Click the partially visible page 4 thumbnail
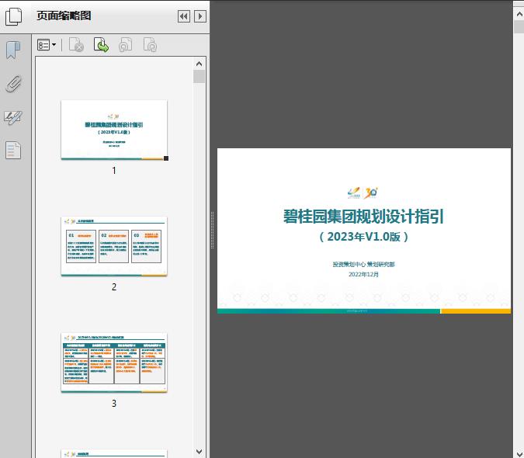Image resolution: width=524 pixels, height=458 pixels. 114,453
